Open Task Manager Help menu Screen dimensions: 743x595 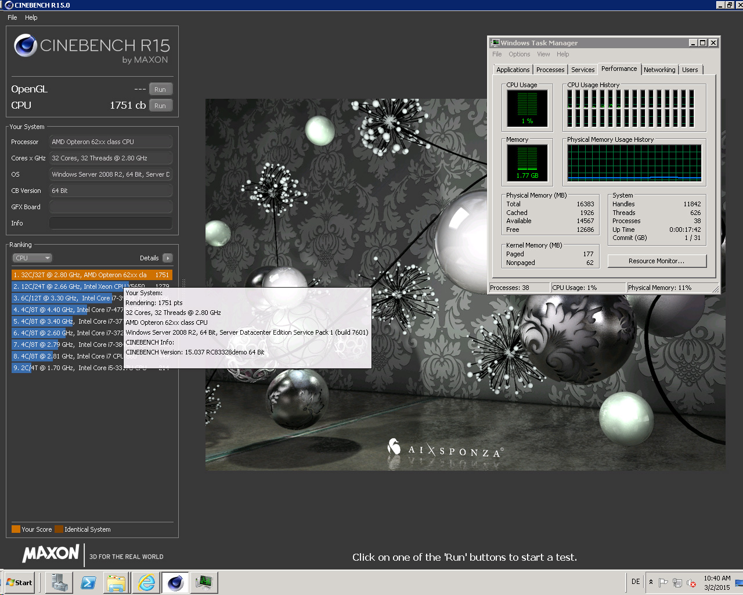pyautogui.click(x=563, y=54)
